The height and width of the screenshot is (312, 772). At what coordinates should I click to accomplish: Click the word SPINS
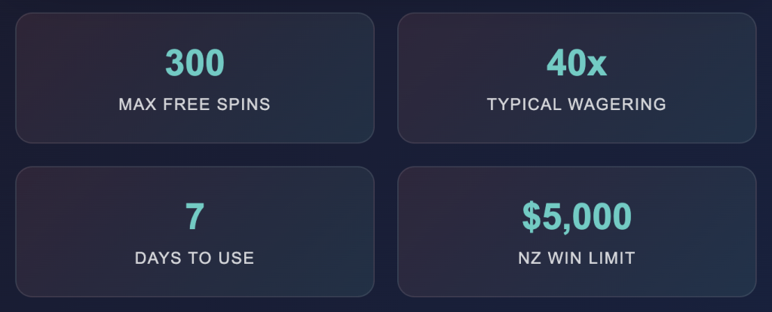[x=243, y=105]
